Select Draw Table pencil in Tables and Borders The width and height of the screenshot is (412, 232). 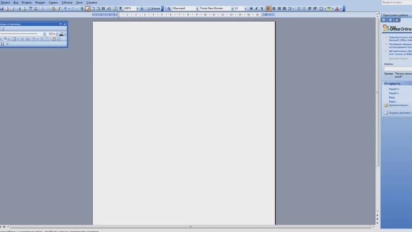click(2, 29)
